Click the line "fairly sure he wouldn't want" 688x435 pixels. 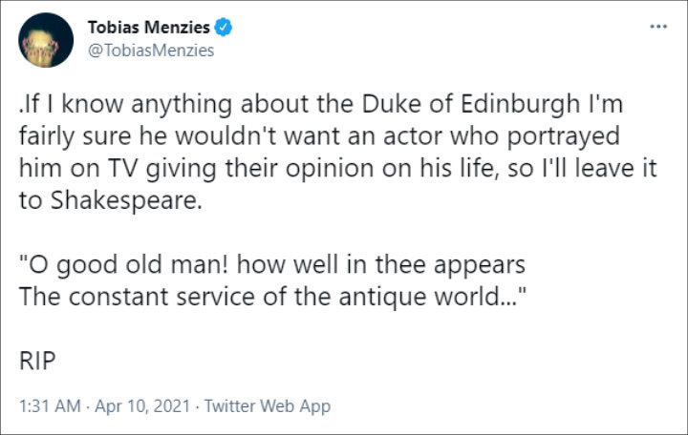click(x=319, y=136)
